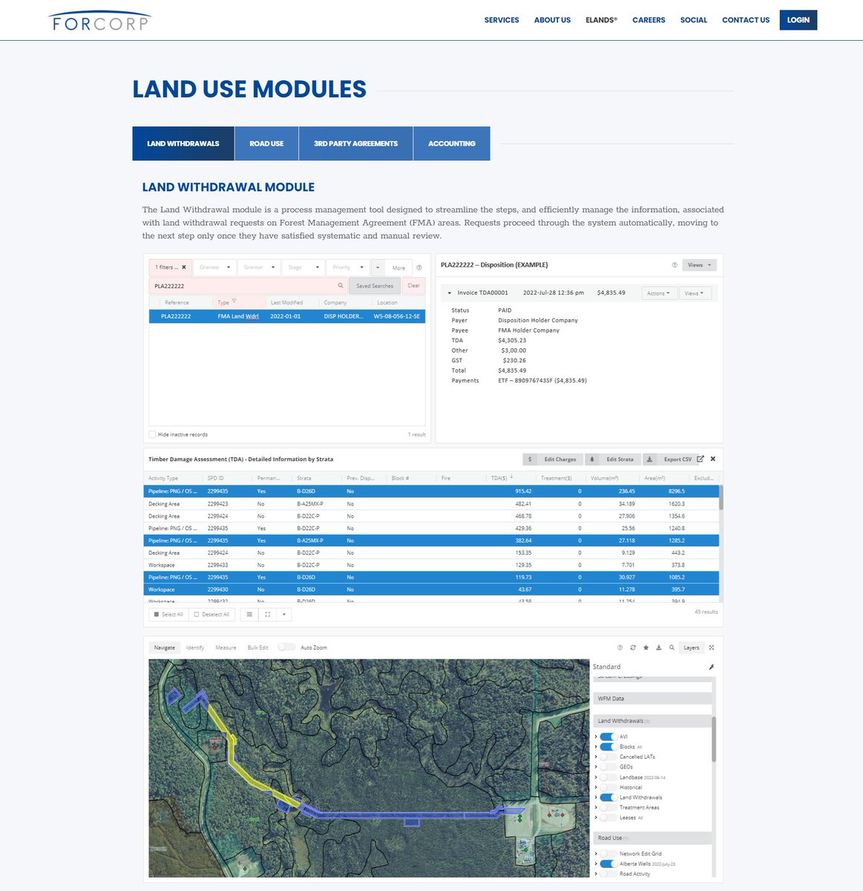Open the map search magnifier
This screenshot has height=891, width=863.
click(672, 647)
